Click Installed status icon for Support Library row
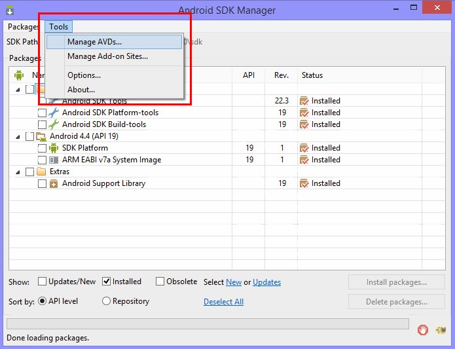The width and height of the screenshot is (455, 349). tap(304, 183)
